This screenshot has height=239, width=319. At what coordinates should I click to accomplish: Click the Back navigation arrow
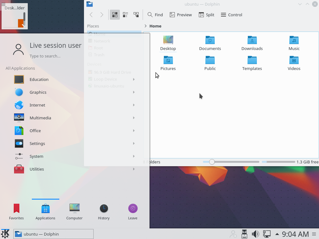(x=91, y=15)
